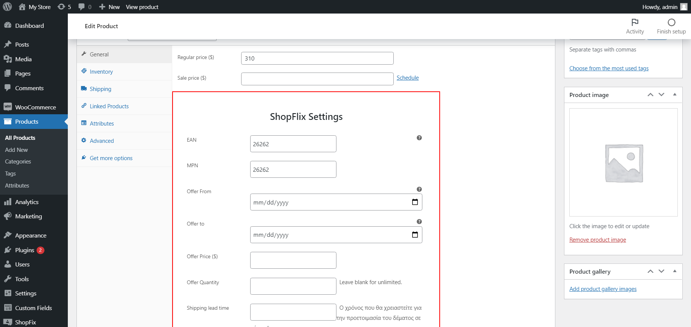This screenshot has width=691, height=327.
Task: Select the General product data tab
Action: pyautogui.click(x=124, y=54)
